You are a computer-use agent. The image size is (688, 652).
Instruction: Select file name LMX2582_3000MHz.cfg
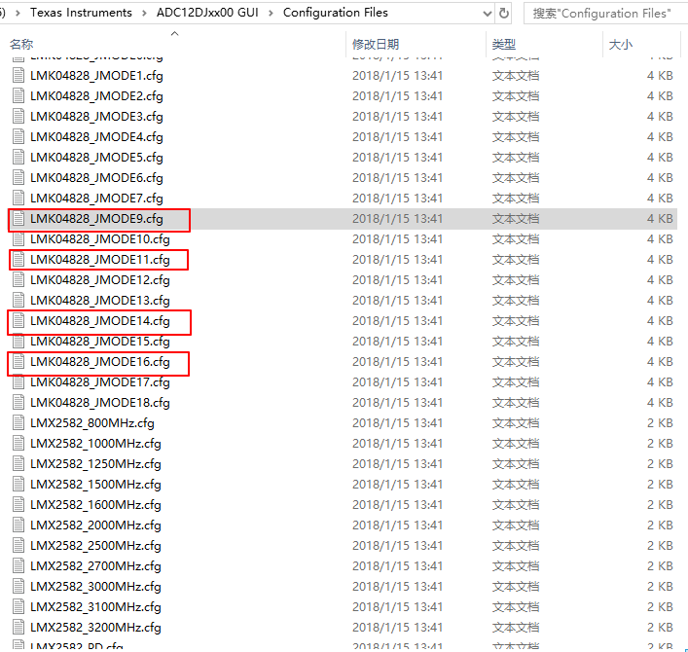click(95, 587)
